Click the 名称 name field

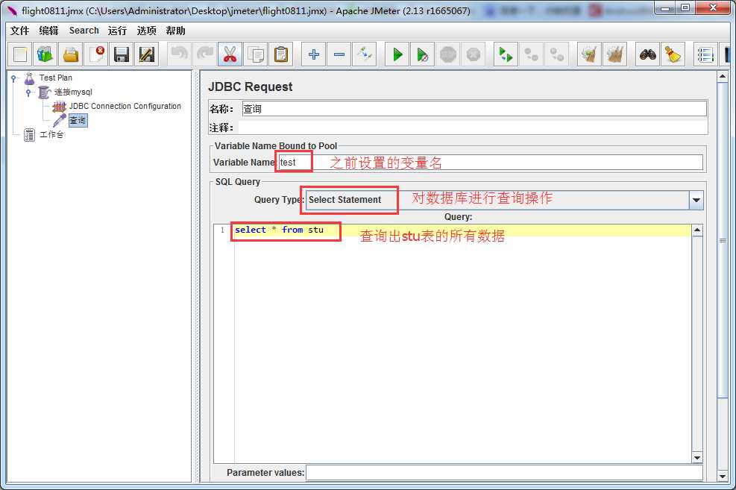(x=474, y=109)
